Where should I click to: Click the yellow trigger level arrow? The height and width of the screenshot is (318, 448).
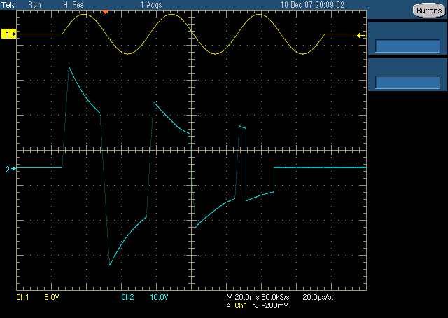361,35
